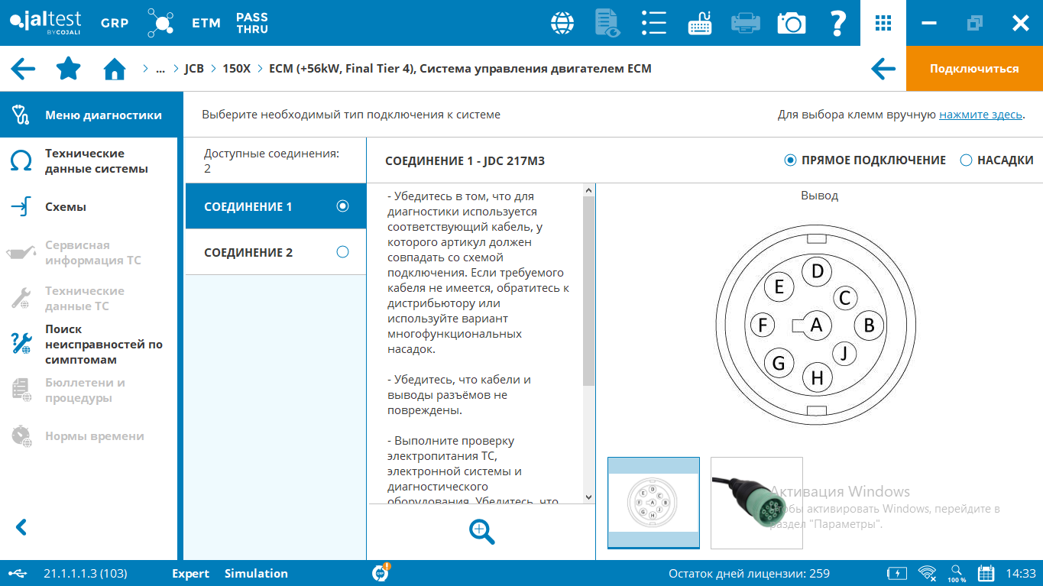
Task: Go back using the left breadcrumb arrow
Action: click(x=23, y=69)
